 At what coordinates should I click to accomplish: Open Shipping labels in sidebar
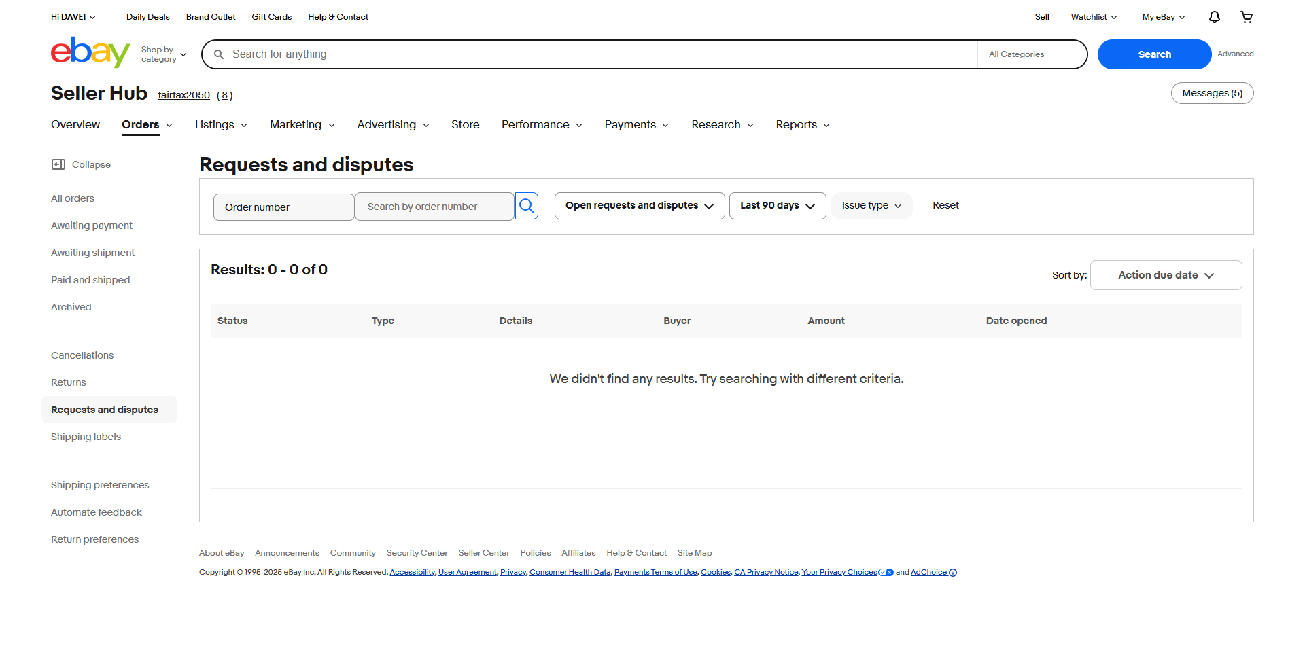click(86, 437)
